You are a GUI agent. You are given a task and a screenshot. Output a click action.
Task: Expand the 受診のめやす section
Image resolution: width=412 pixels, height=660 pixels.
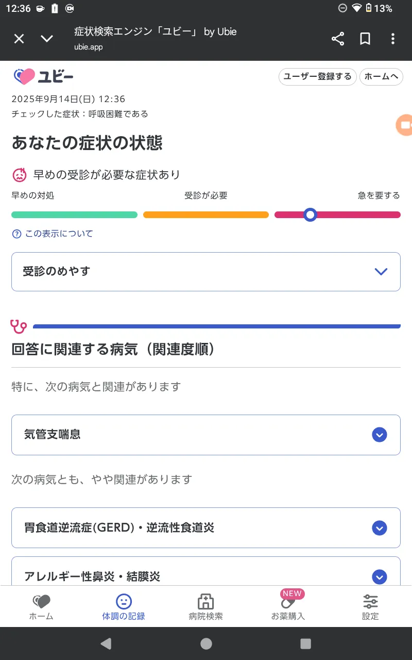206,272
